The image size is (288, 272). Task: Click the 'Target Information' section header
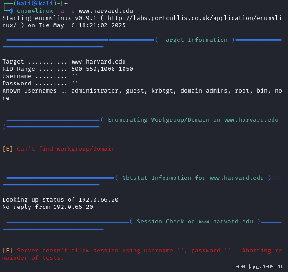195,40
